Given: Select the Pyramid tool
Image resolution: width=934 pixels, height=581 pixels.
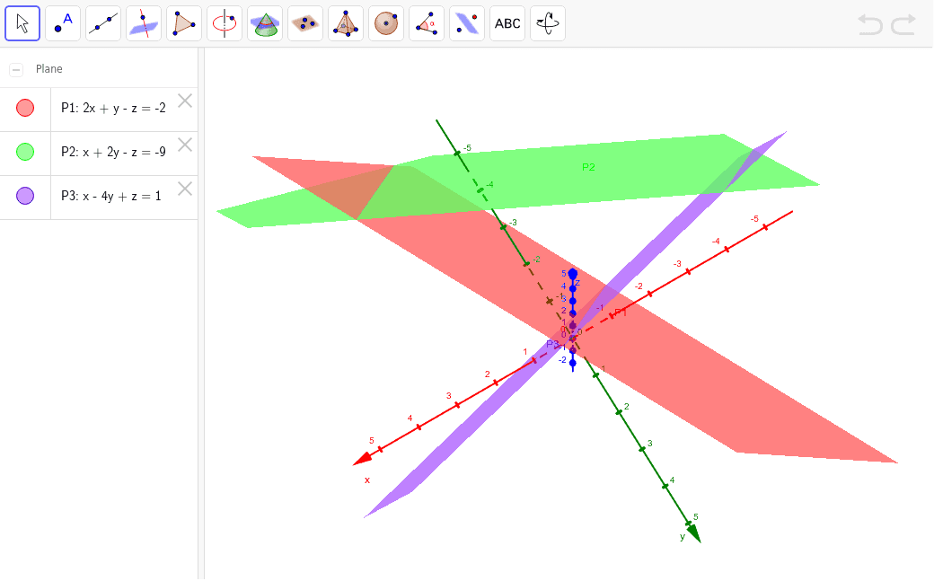Looking at the screenshot, I should click(345, 23).
